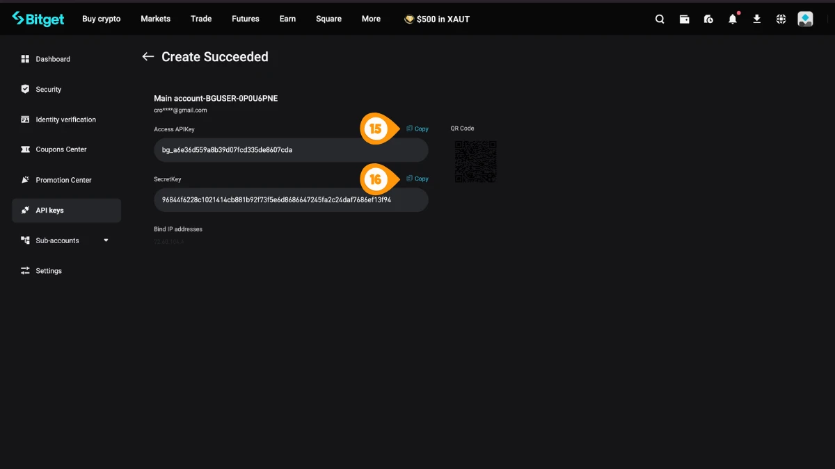The image size is (835, 469).
Task: Open the Futures menu
Action: [246, 19]
